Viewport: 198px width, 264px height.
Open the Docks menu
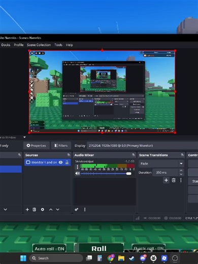tap(6, 45)
